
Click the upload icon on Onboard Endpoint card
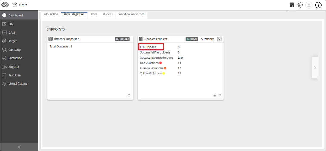214,95
